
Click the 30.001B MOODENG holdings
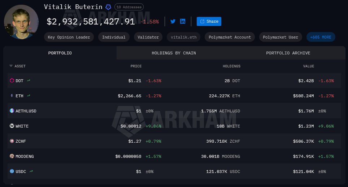coord(220,156)
